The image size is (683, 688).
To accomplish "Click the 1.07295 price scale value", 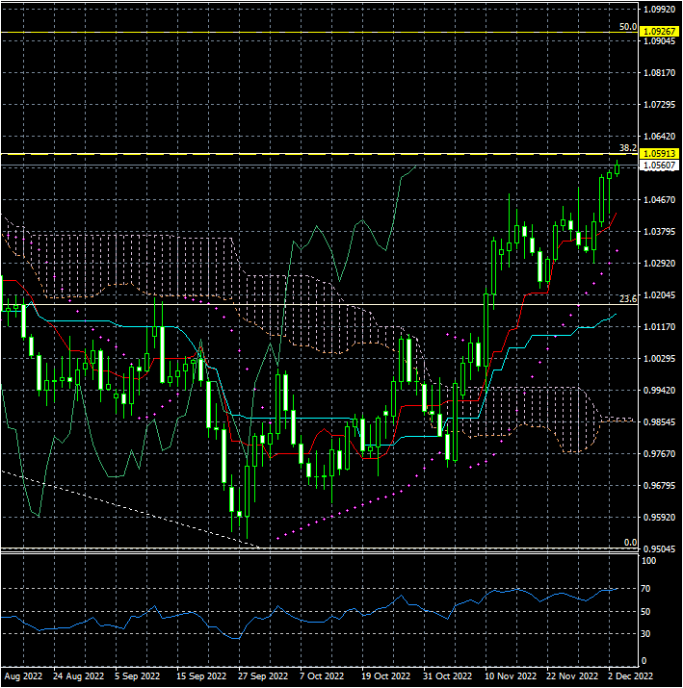I will (659, 105).
